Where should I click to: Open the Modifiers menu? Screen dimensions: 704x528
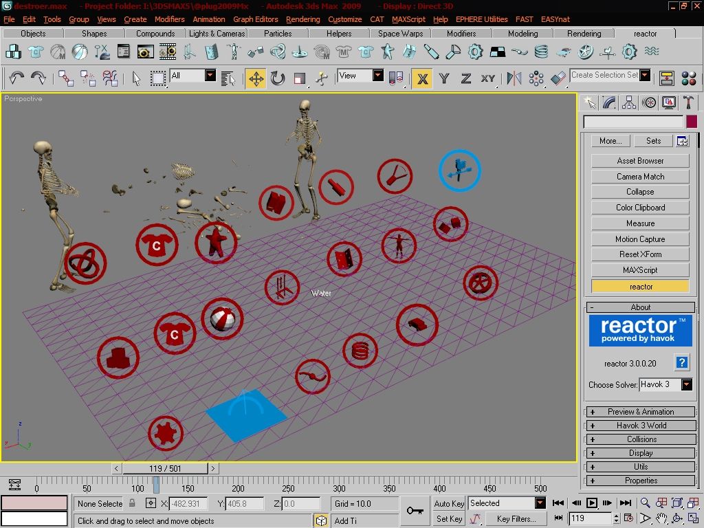169,19
